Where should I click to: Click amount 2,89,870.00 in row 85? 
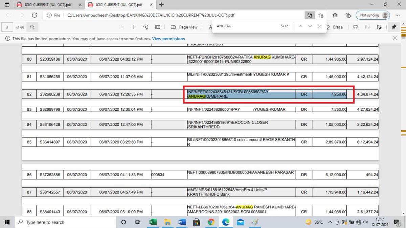point(336,142)
